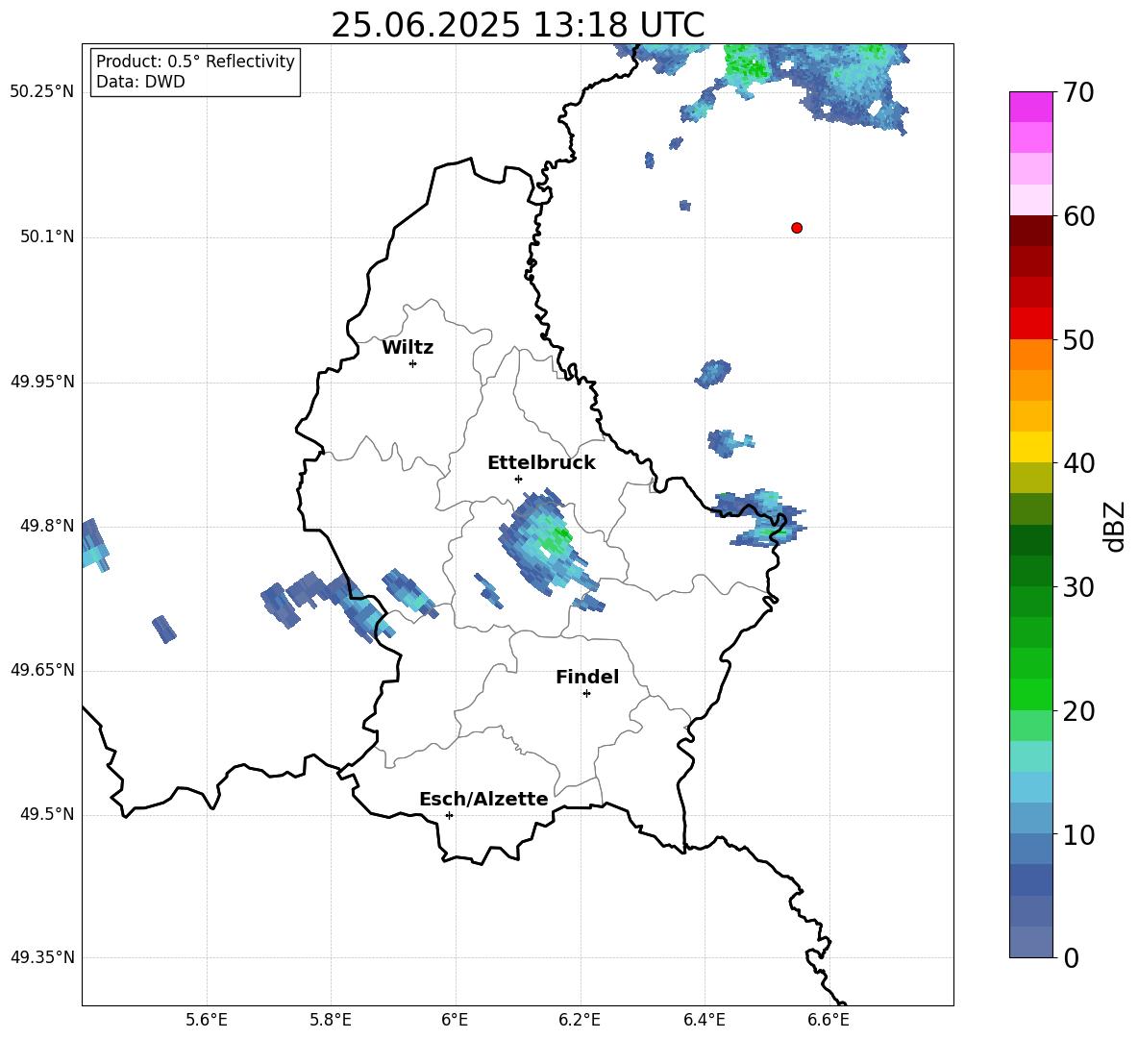This screenshot has height=1039, width=1138.
Task: Click the dBZ colorbar label
Action: click(1115, 526)
